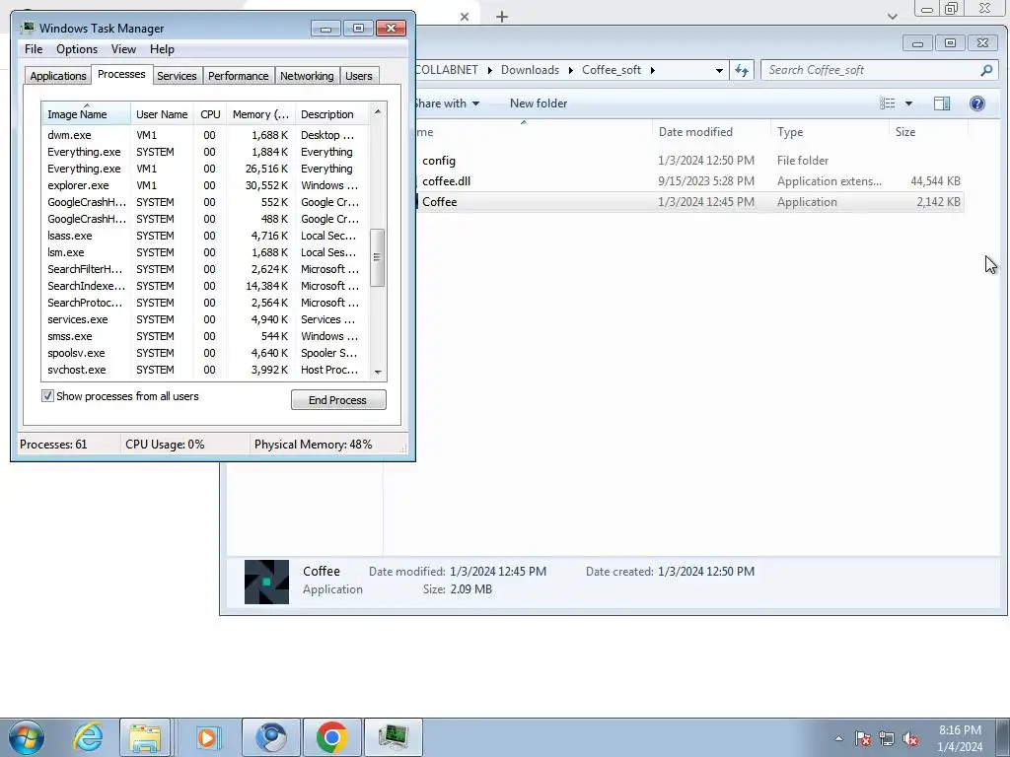Viewport: 1010px width, 757px height.
Task: Click the taskbar clock showing 8:16 PM
Action: [x=960, y=738]
